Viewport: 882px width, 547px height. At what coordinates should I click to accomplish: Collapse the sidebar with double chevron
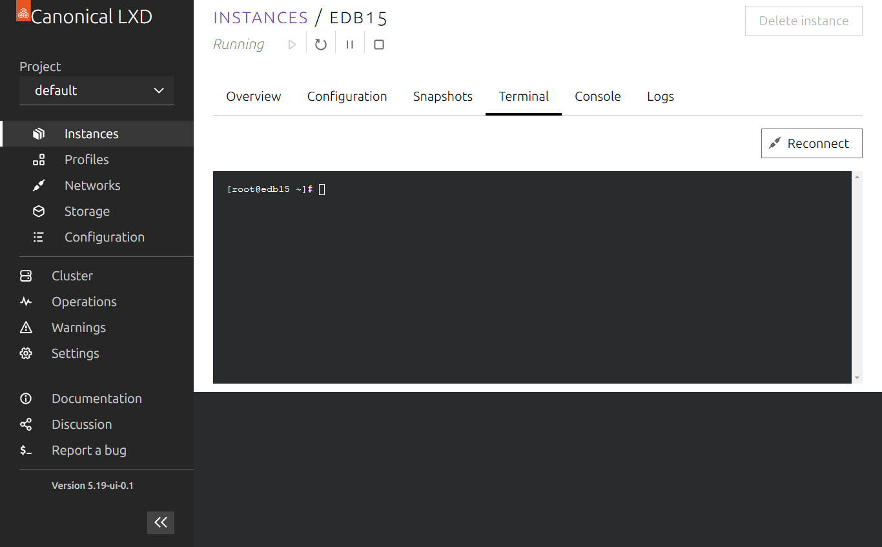(161, 522)
